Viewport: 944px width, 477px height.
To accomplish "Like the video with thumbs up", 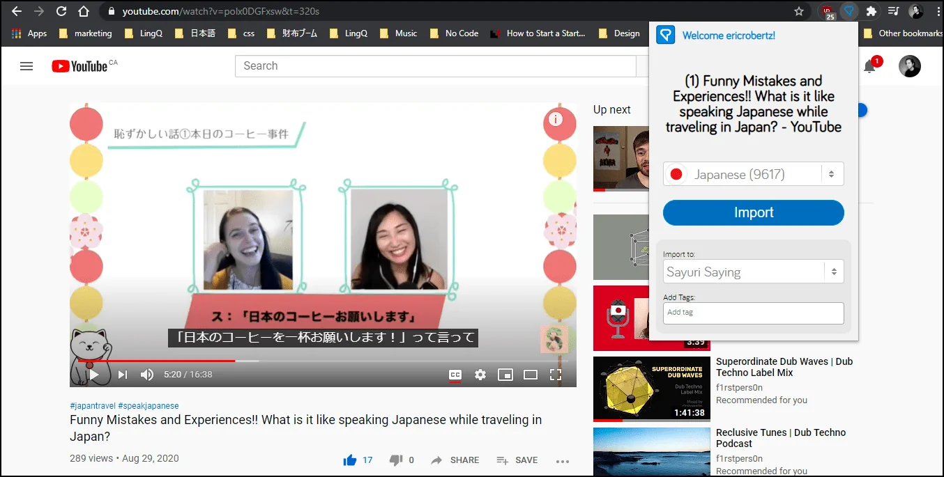I will point(350,460).
